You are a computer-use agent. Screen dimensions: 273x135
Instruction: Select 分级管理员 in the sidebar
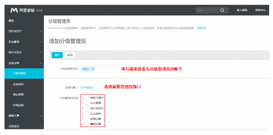click(24, 74)
